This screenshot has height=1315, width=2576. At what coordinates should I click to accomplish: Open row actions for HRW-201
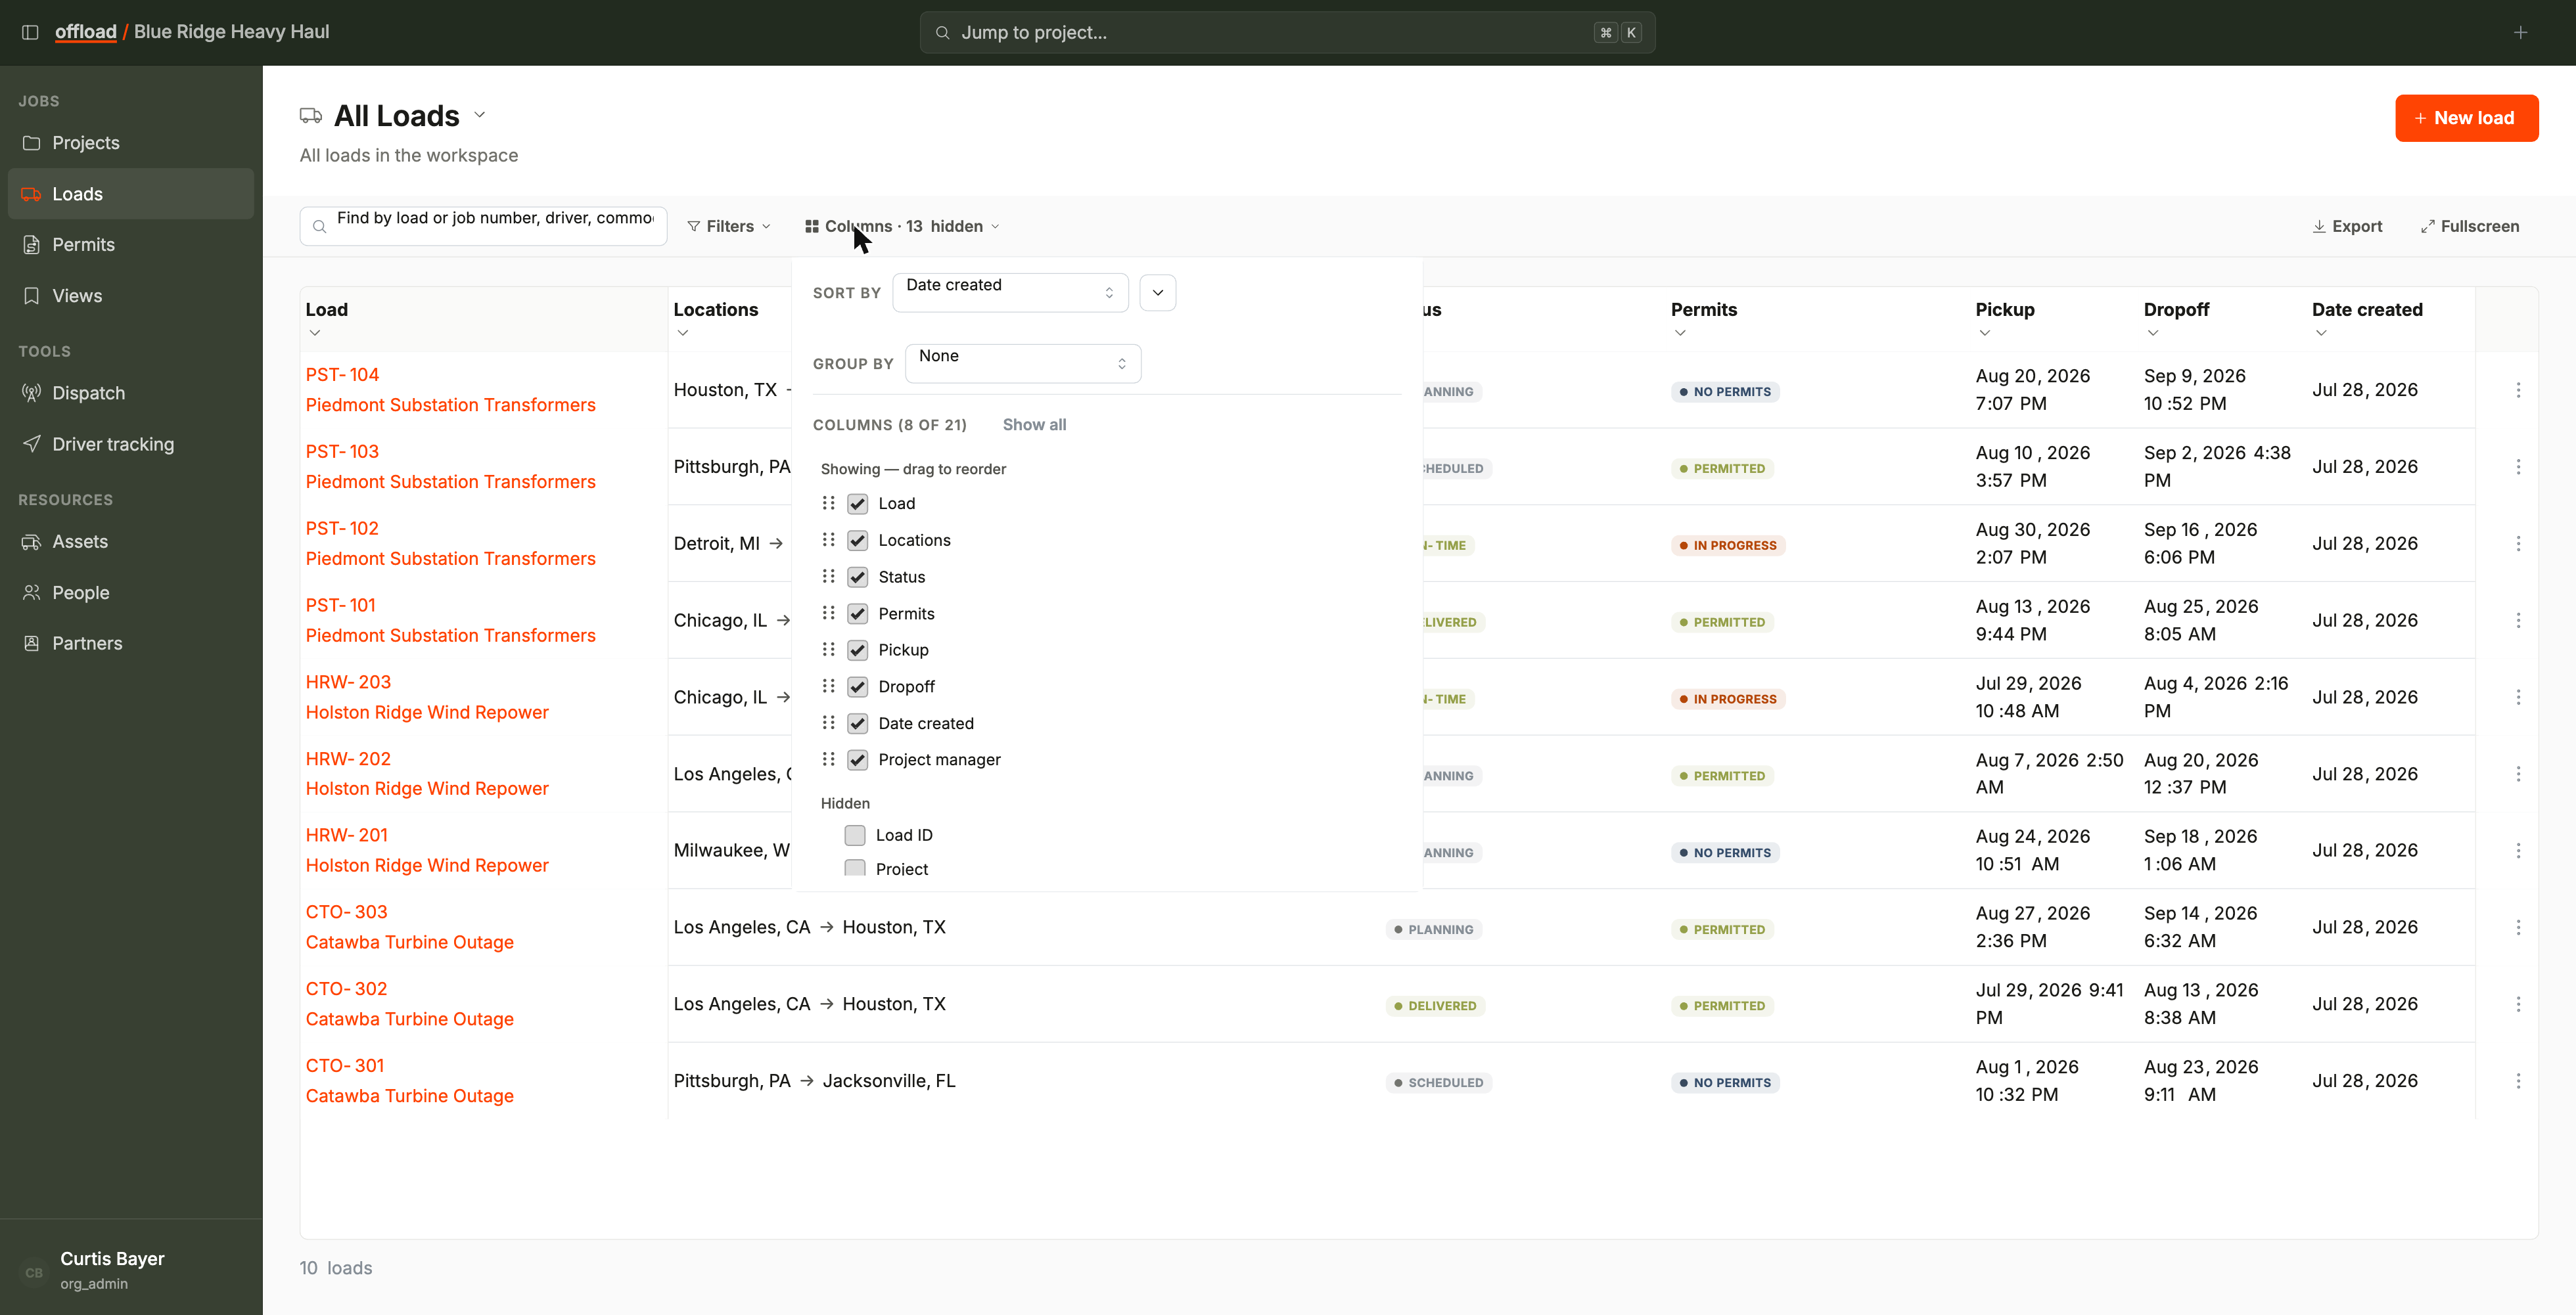click(x=2518, y=851)
